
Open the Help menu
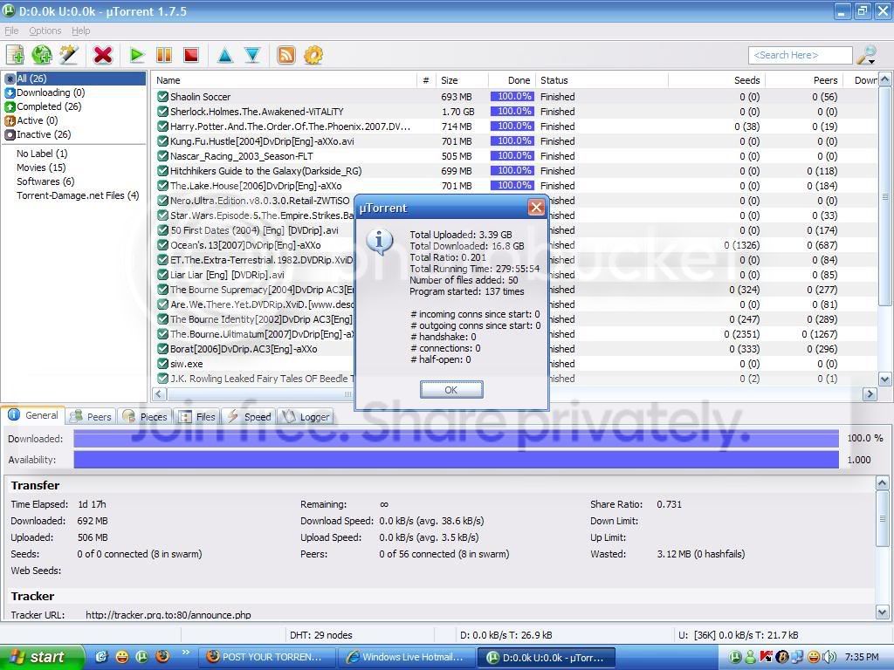(81, 31)
